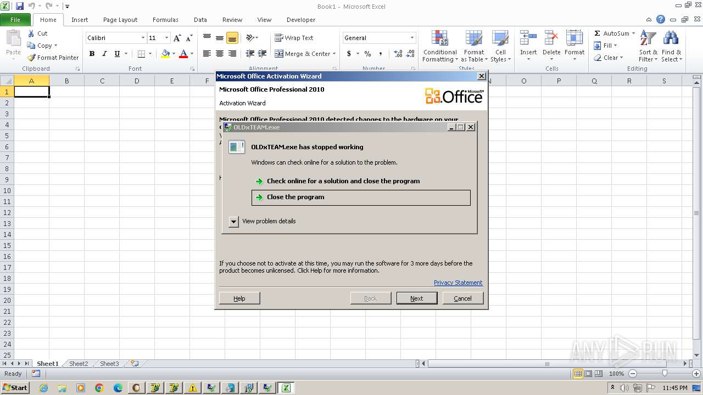703x395 pixels.
Task: Click the Comma Style icon
Action: click(x=380, y=54)
